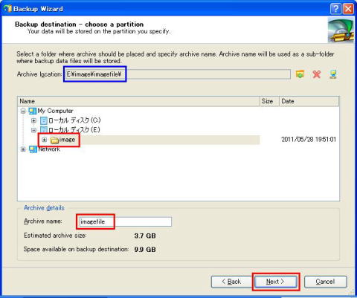Click the red X delete icon

click(x=317, y=74)
